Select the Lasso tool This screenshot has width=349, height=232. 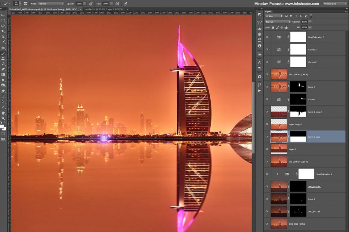click(3, 26)
